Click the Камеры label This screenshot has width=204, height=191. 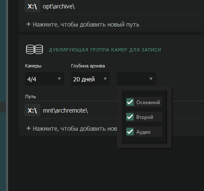(x=33, y=66)
